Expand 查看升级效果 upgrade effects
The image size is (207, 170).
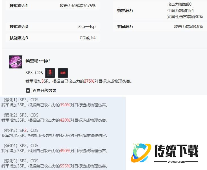click(x=44, y=91)
